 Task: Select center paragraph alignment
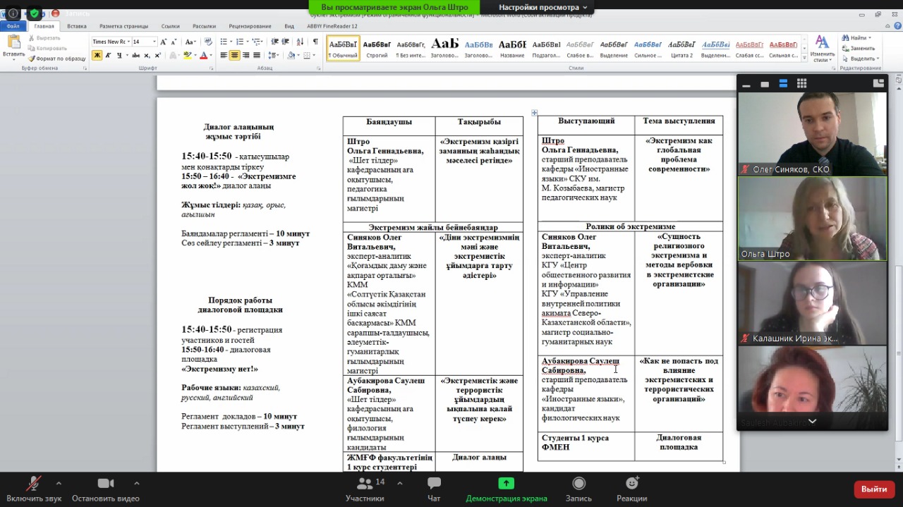(234, 55)
